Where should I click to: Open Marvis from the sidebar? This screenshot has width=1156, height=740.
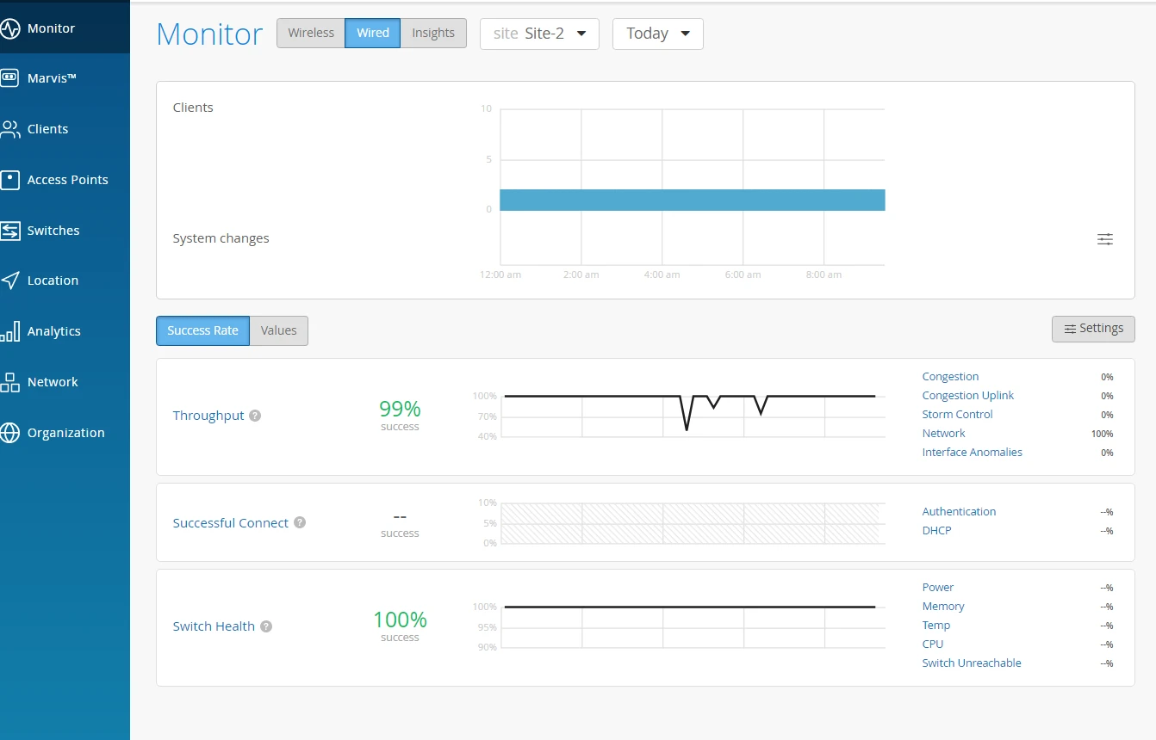57,77
